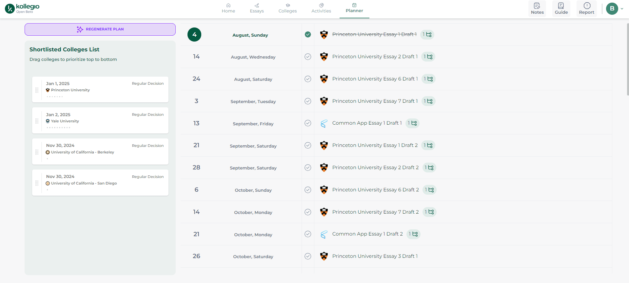The height and width of the screenshot is (283, 629).
Task: Select Princeton University college card
Action: pos(100,89)
